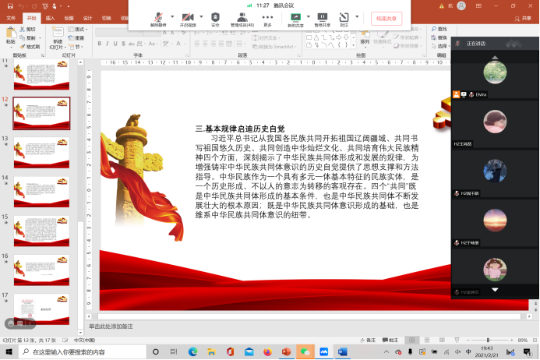
Task: Expand the more options ellipsis in meeting toolbar
Action: 268,17
